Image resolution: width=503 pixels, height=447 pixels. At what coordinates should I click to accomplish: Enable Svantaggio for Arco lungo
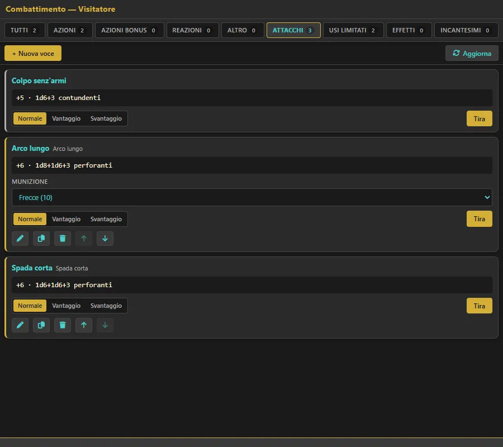pyautogui.click(x=106, y=219)
